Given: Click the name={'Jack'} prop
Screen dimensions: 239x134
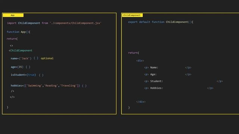Looking at the screenshot, I should 21,58.
